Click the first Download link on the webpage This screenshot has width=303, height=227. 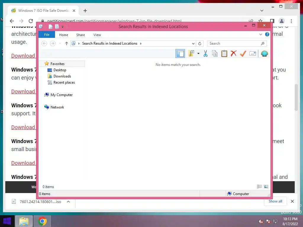(x=23, y=56)
